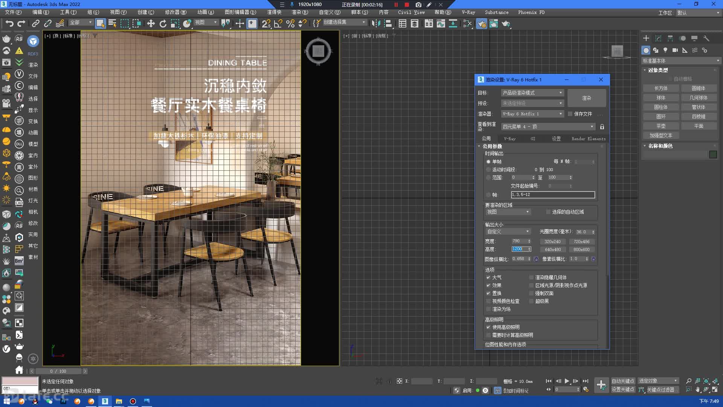Enable the 强制双面 checkbox
The width and height of the screenshot is (723, 407).
(x=532, y=293)
